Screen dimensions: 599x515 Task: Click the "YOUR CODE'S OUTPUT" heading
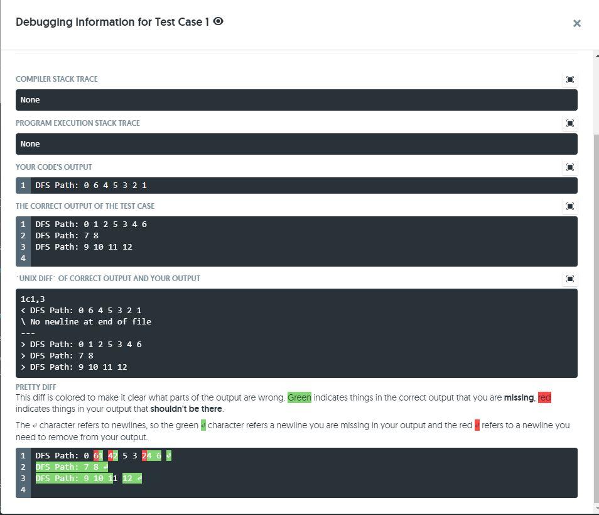point(54,167)
